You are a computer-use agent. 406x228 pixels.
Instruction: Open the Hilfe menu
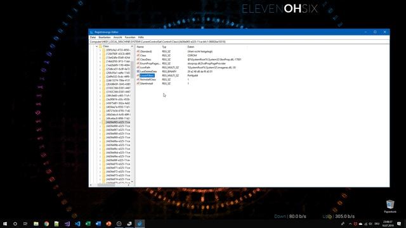pyautogui.click(x=141, y=37)
